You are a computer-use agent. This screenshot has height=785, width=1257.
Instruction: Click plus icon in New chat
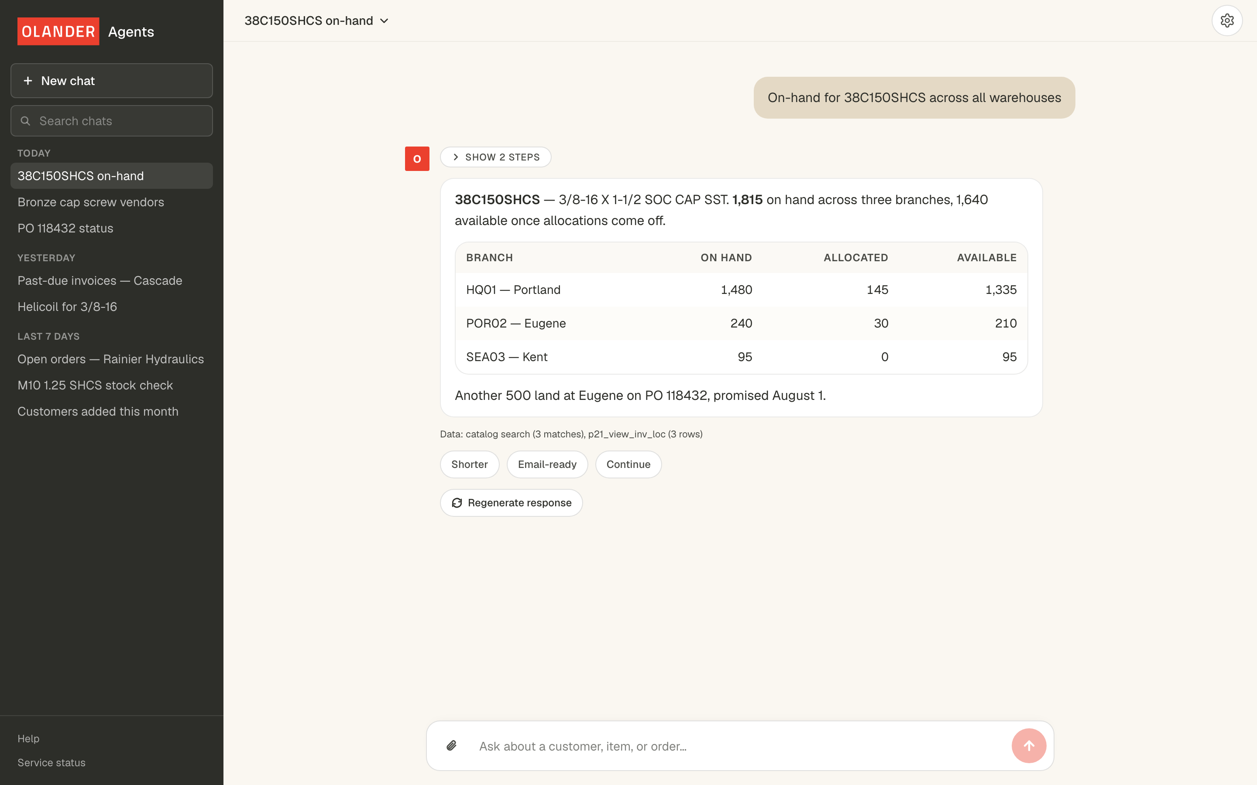[x=28, y=81]
